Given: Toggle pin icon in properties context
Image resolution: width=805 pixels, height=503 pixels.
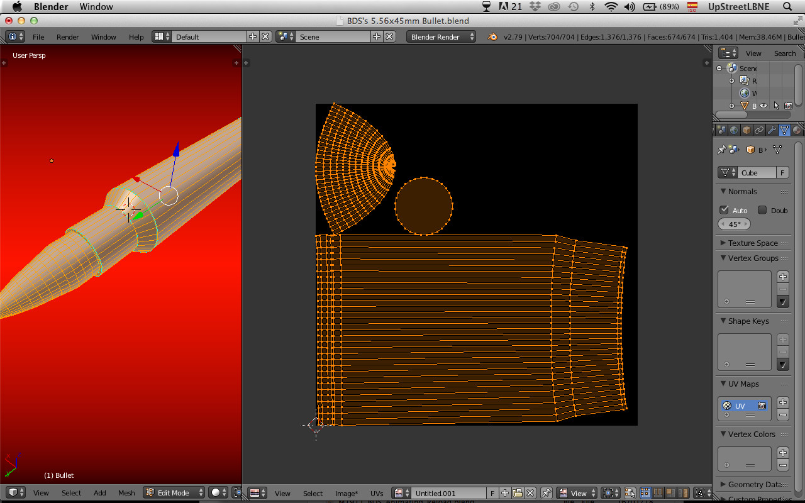Looking at the screenshot, I should [721, 150].
